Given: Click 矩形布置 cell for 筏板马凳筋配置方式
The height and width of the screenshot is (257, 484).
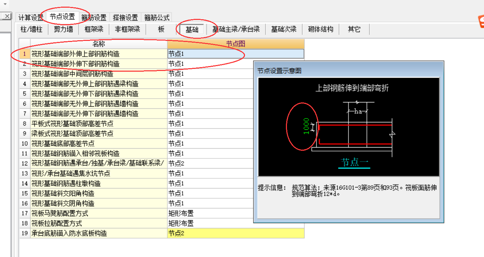Looking at the screenshot, I should [x=211, y=213].
